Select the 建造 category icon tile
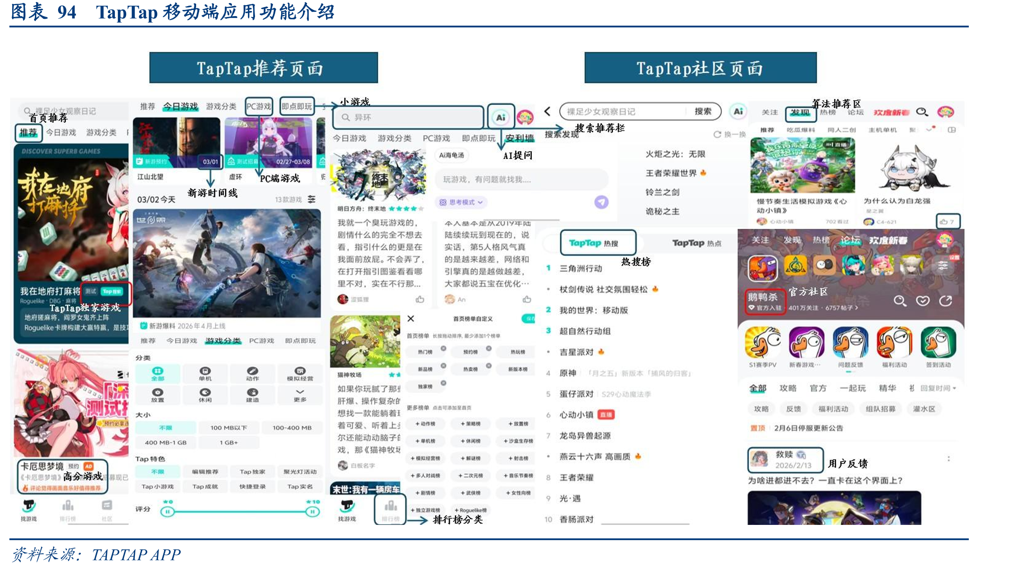 click(x=252, y=395)
